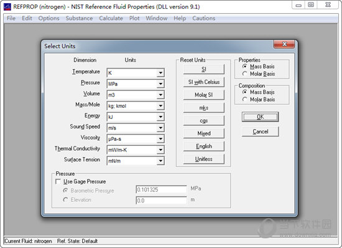Open the Calculate menu
This screenshot has width=342, height=248.
[x=111, y=18]
